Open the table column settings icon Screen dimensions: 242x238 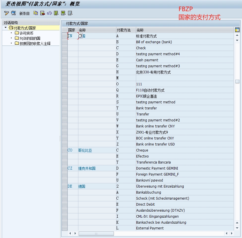(x=237, y=30)
